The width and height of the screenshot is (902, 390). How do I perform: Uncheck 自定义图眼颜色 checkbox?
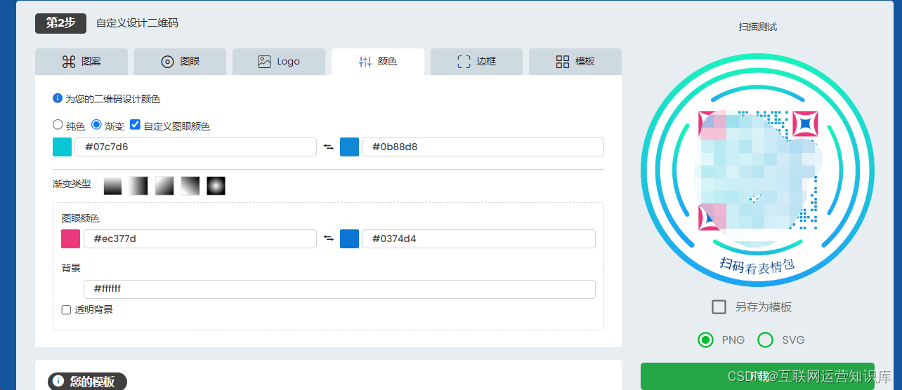[136, 125]
